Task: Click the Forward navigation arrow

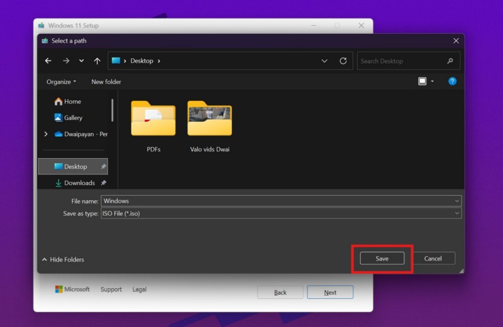Action: click(65, 61)
